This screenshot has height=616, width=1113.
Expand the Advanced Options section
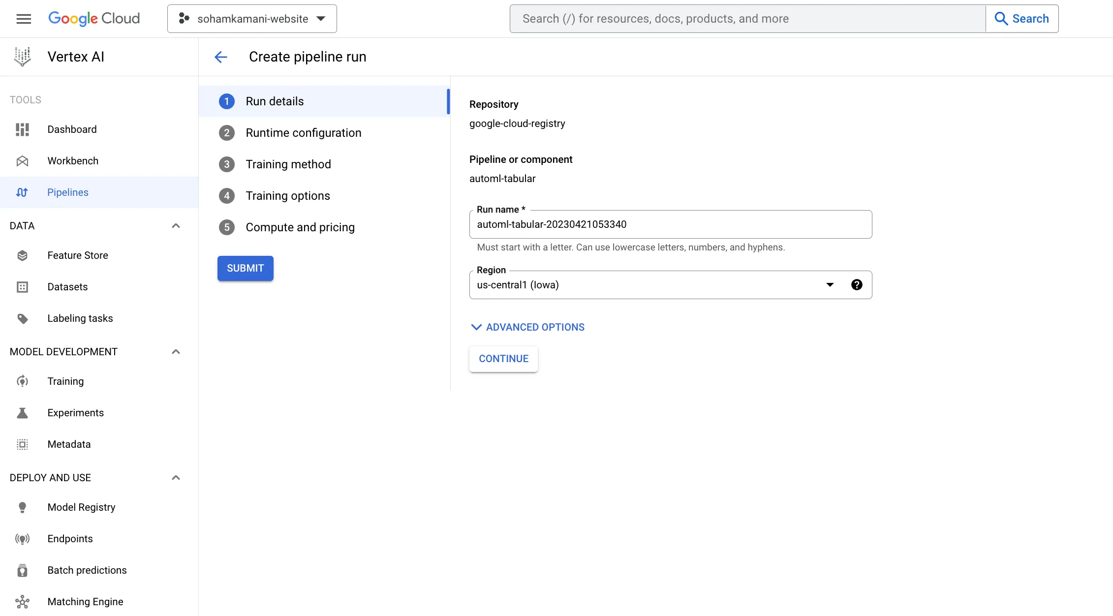click(x=527, y=327)
